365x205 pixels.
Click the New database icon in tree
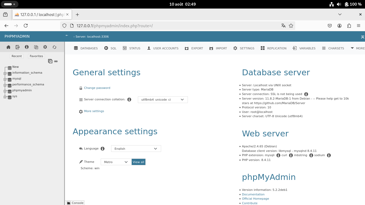[10, 68]
